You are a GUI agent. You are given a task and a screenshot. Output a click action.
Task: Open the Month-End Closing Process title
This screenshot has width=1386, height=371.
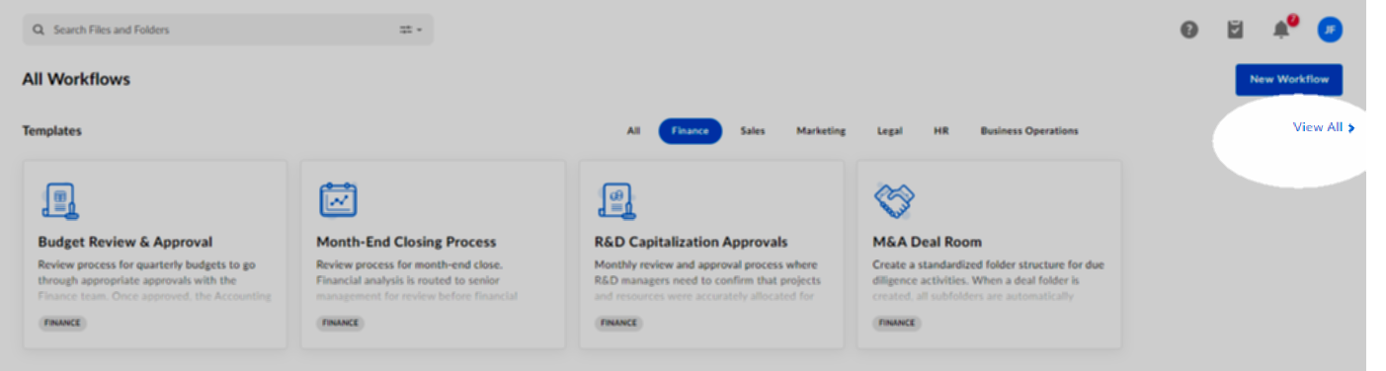click(x=406, y=242)
